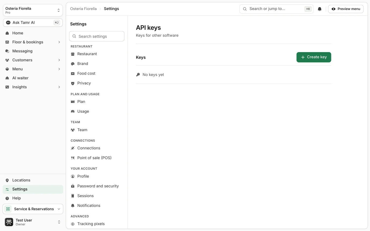Viewport: 370px width, 231px height.
Task: Click the Tracking pixels target icon
Action: (x=73, y=224)
